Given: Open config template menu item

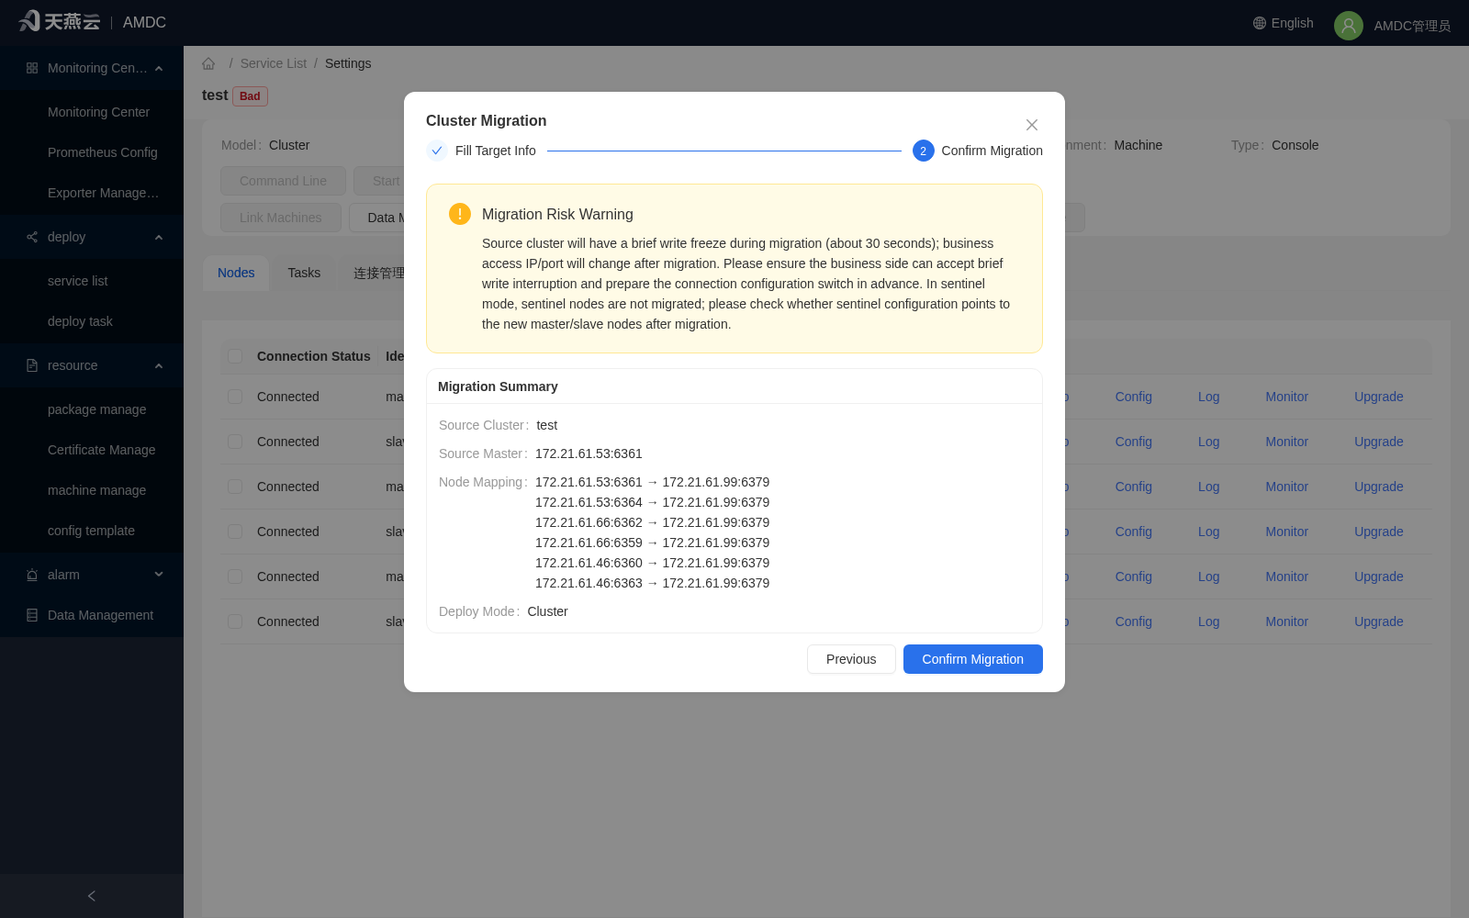Looking at the screenshot, I should tap(92, 531).
